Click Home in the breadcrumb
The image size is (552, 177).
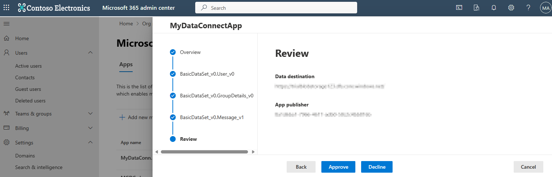click(126, 24)
